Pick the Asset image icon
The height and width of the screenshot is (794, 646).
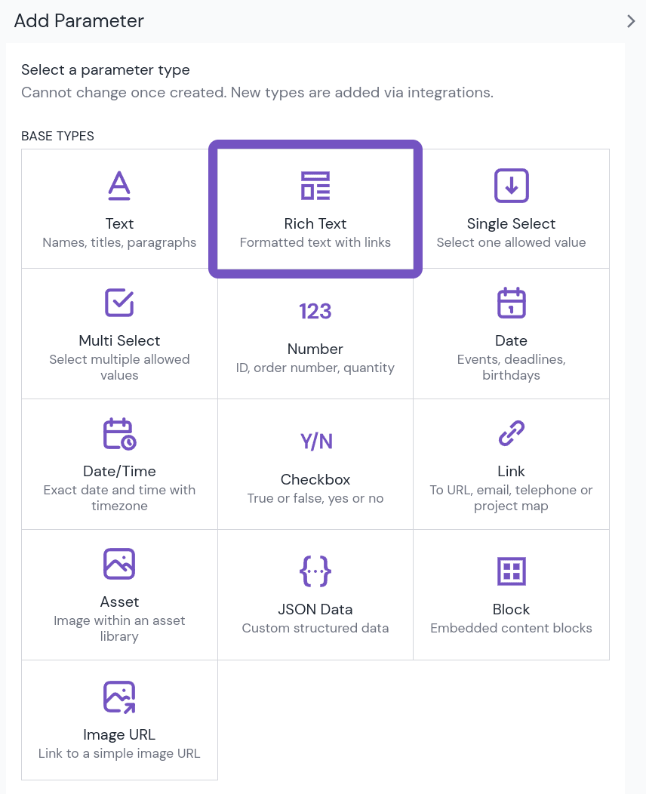pos(119,564)
